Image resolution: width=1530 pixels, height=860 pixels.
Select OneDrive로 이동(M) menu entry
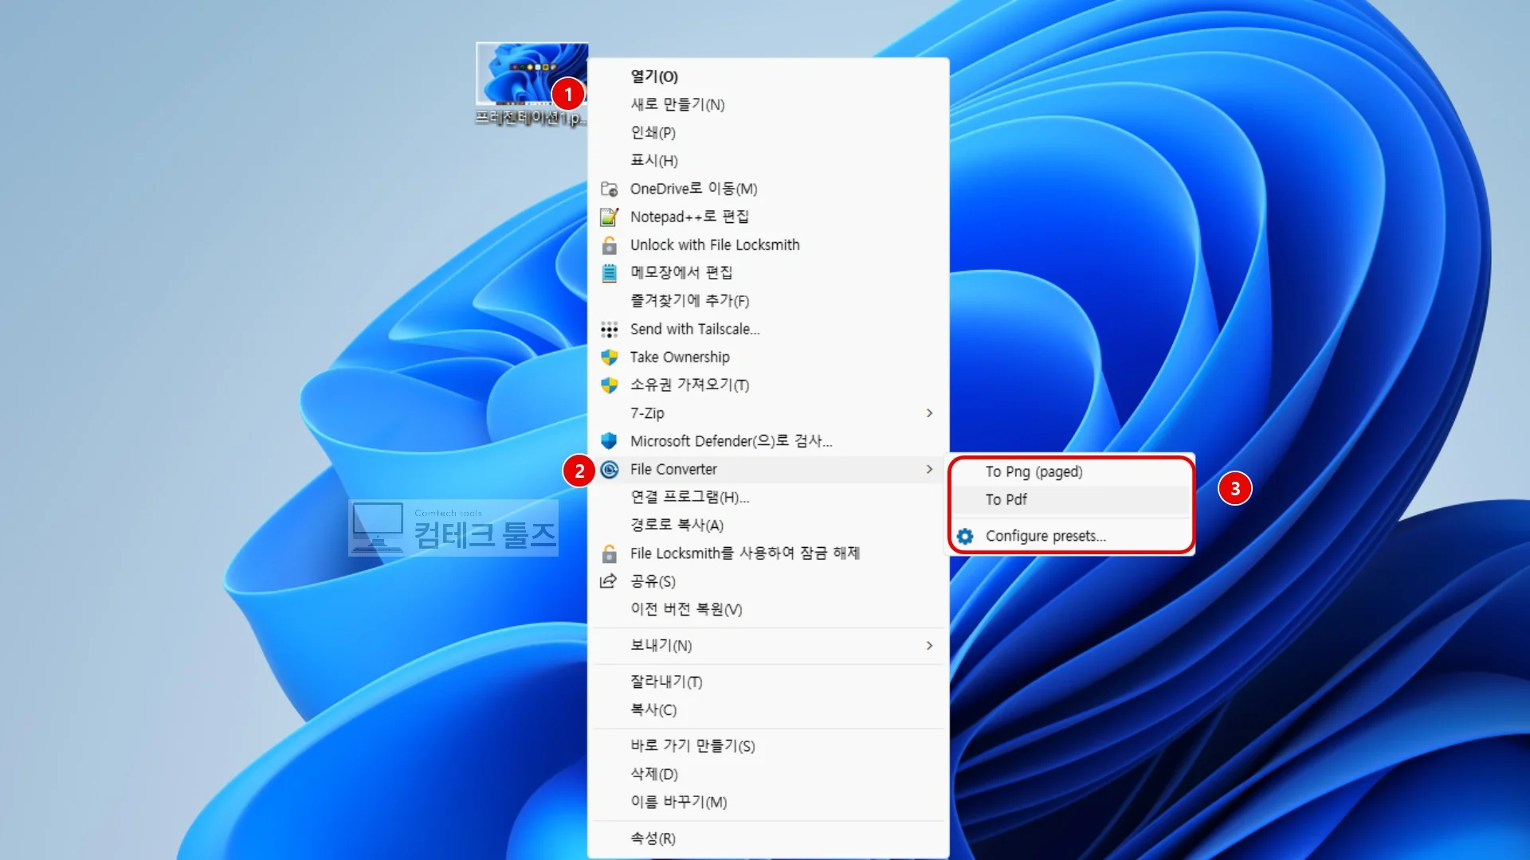coord(768,189)
